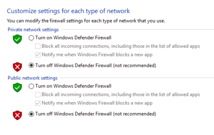Click private "Turn off Windows Defender Firewall (not recommended)" text
Image resolution: width=214 pixels, height=135 pixels.
(95, 66)
